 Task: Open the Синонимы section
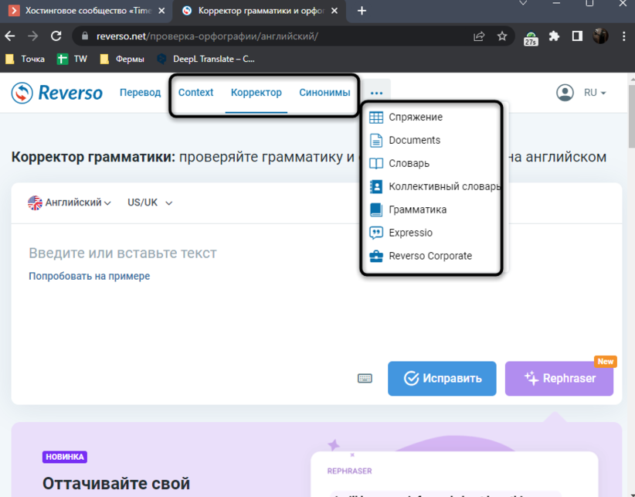tap(324, 92)
